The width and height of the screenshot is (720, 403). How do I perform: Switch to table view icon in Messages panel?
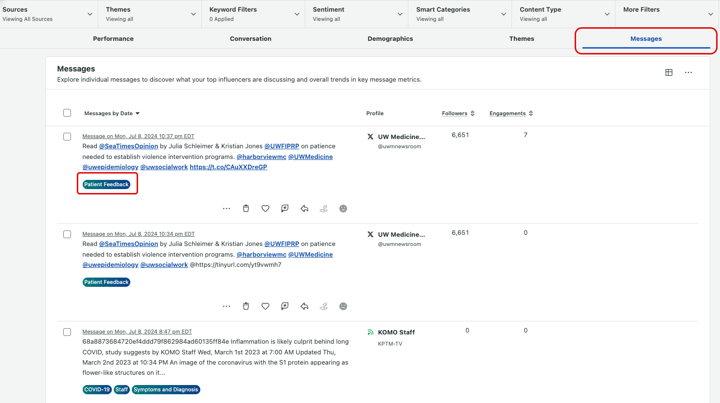669,72
